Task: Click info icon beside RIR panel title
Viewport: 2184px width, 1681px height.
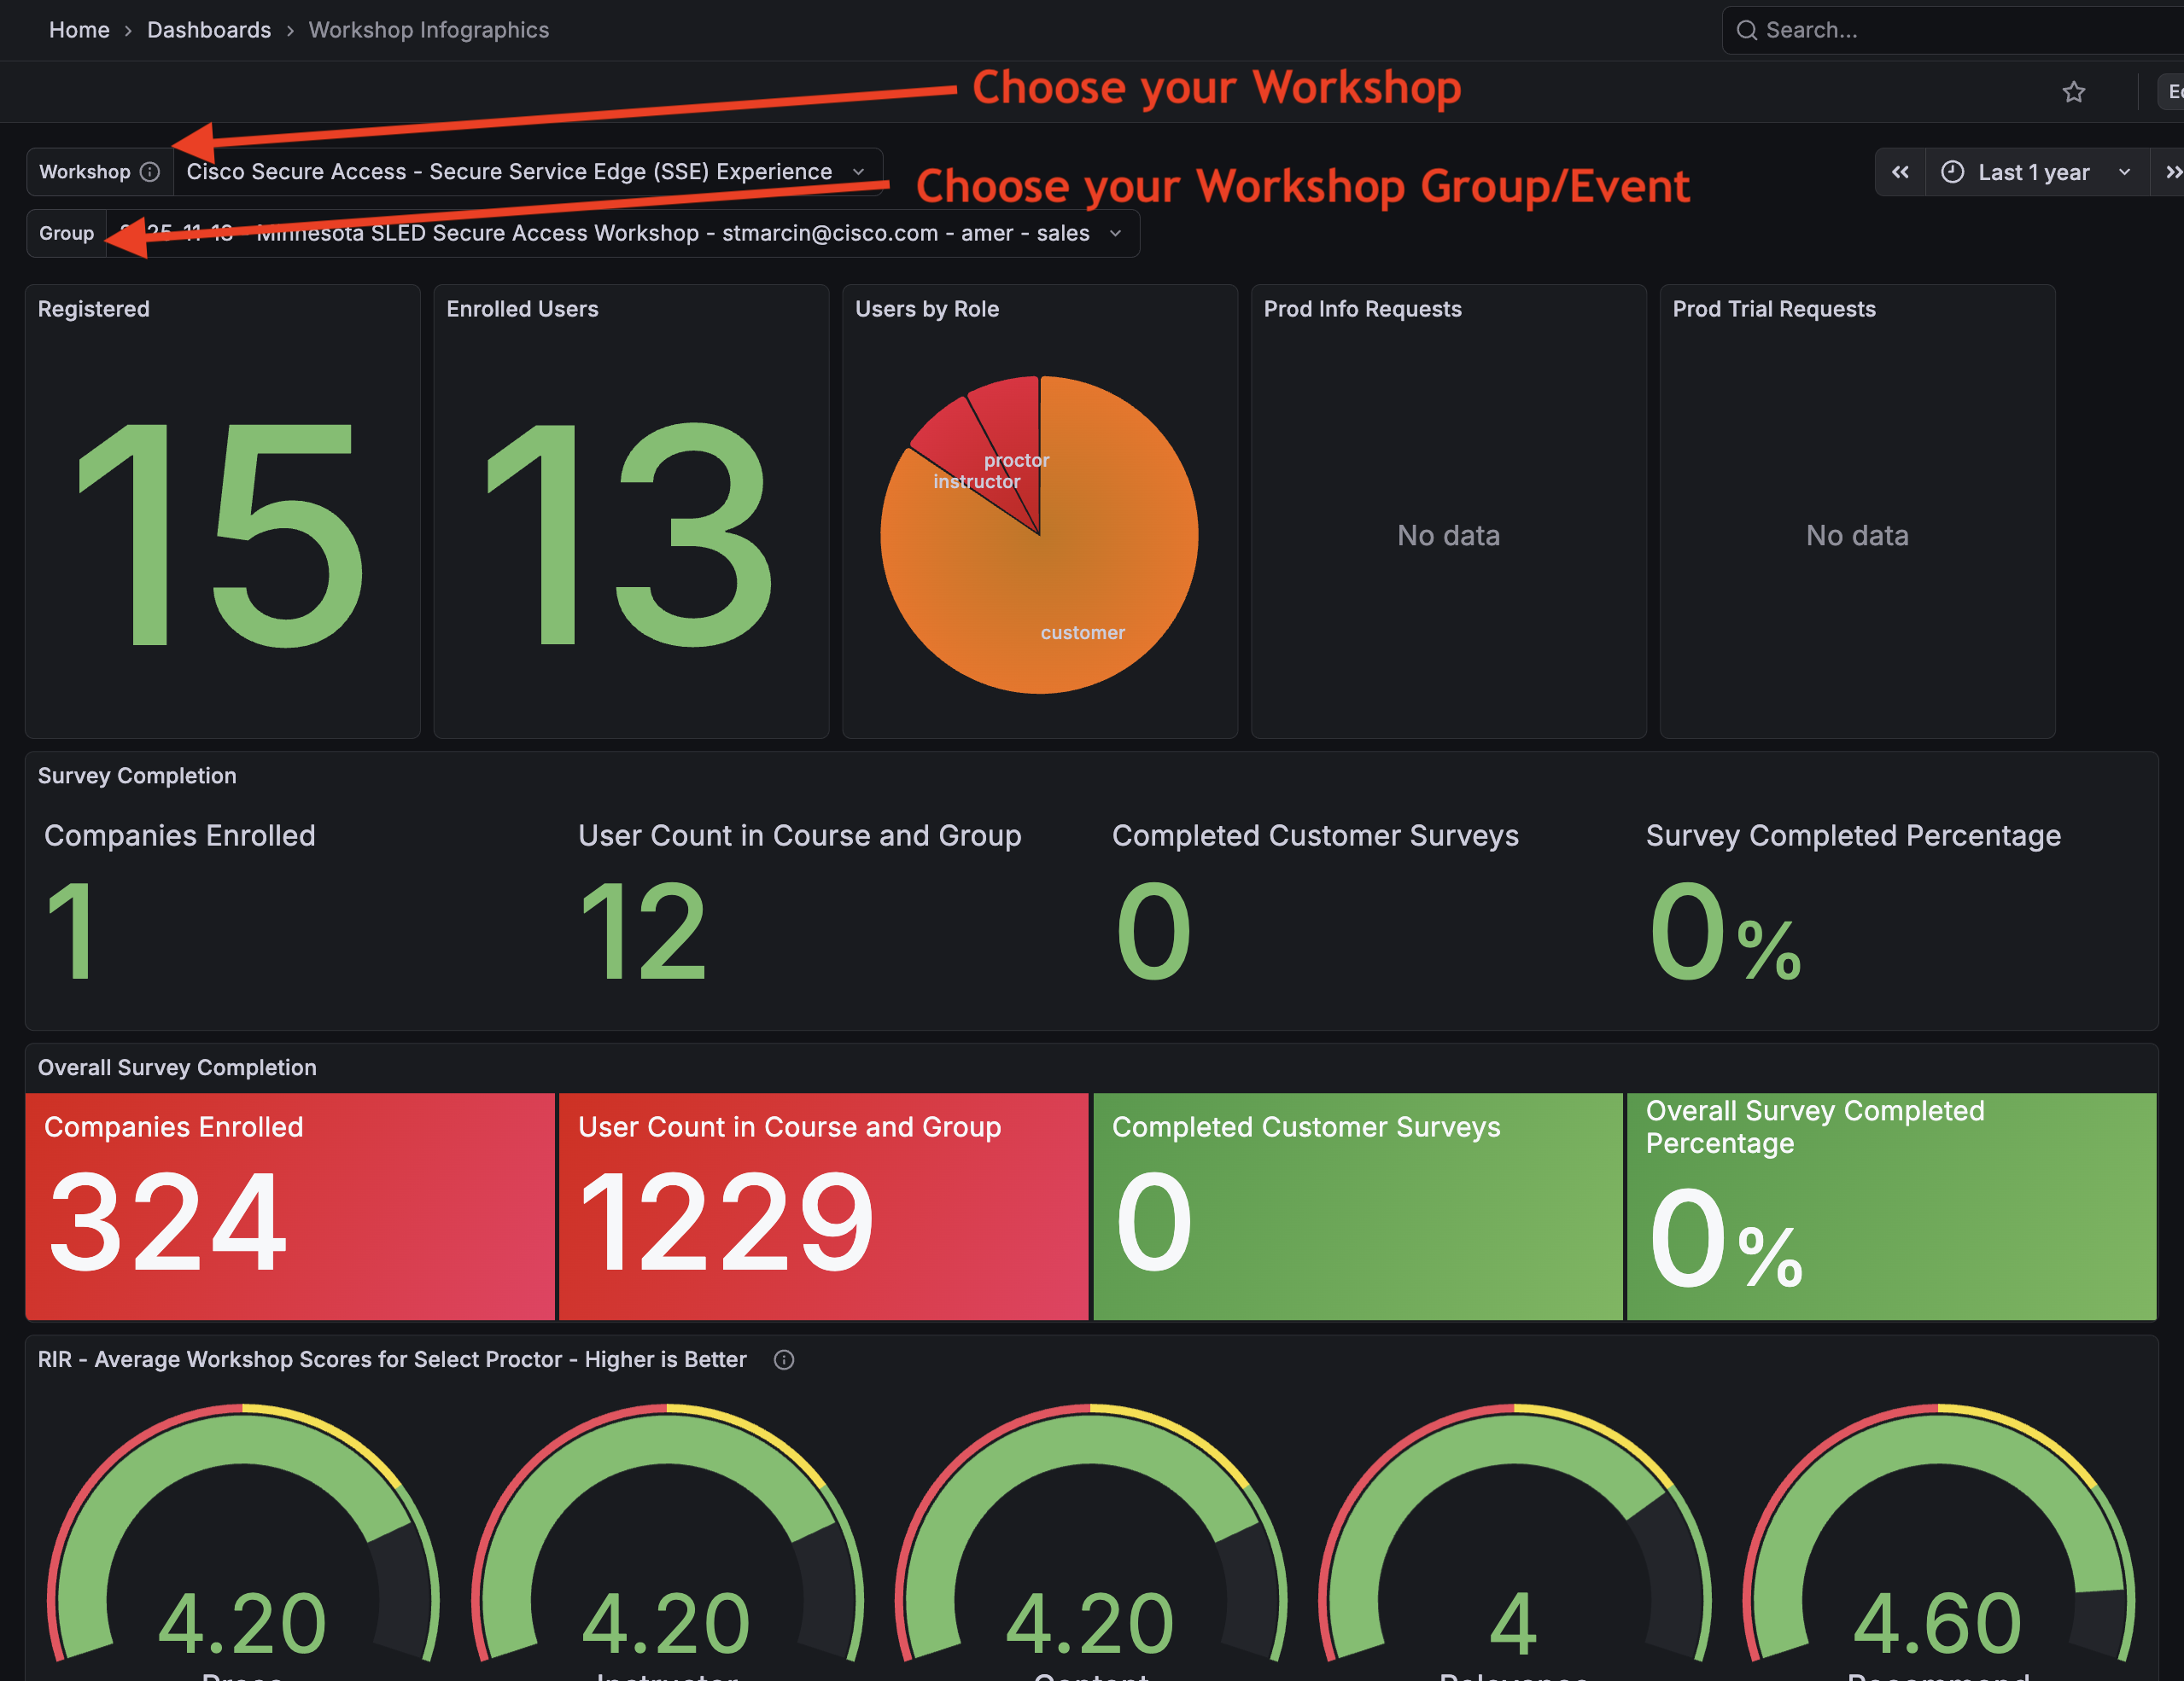Action: (784, 1359)
